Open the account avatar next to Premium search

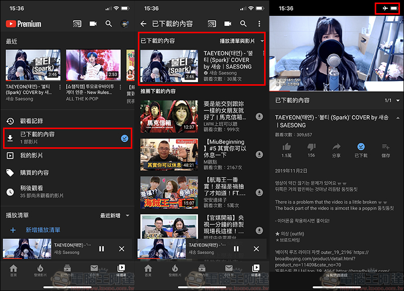(124, 24)
